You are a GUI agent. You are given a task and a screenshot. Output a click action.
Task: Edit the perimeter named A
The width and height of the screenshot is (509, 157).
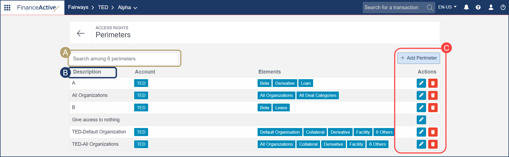(x=421, y=83)
